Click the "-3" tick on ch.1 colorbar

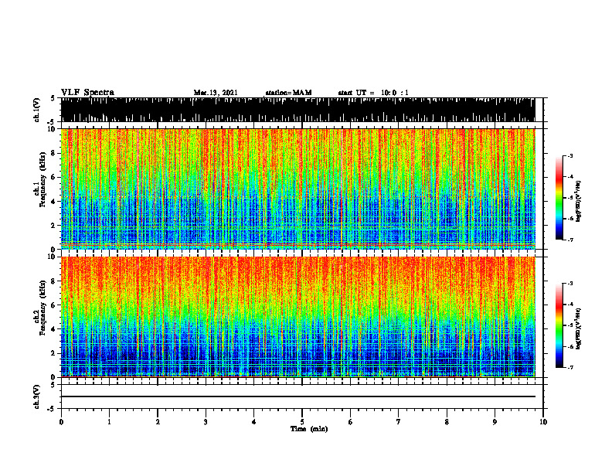coord(570,156)
